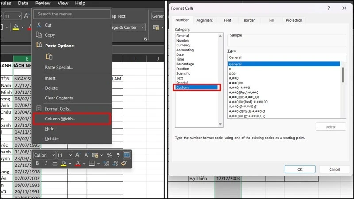
Task: Toggle Italic in the mini toolbar
Action: click(46, 163)
